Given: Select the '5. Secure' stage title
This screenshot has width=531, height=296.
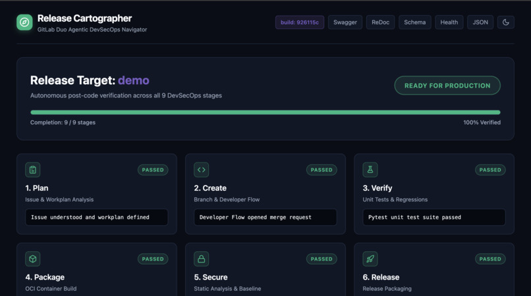Looking at the screenshot, I should click(211, 277).
